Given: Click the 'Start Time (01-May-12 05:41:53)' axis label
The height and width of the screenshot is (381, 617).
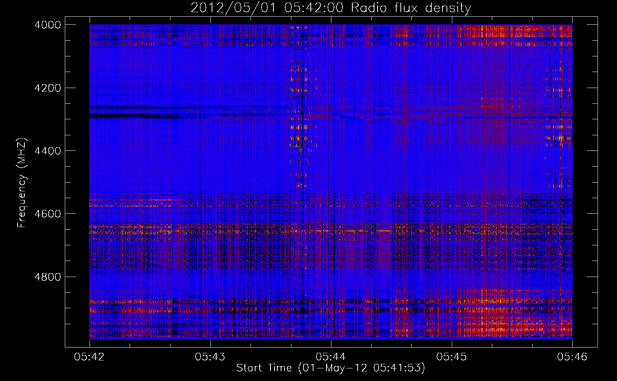Looking at the screenshot, I should [331, 368].
